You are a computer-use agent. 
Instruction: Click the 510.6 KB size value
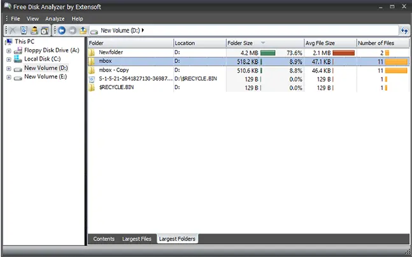(248, 71)
